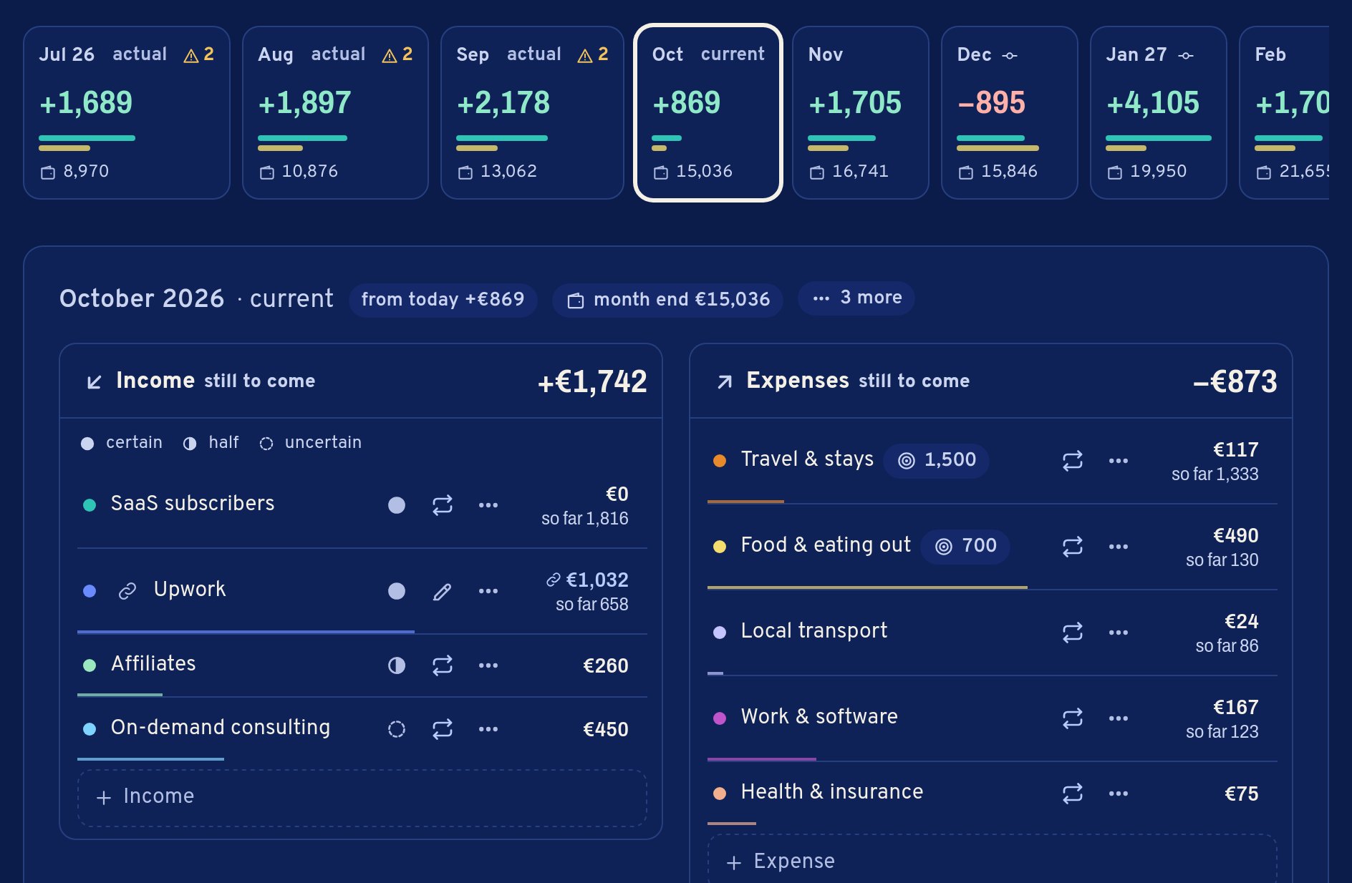
Task: Click the warning icon on the Sep card
Action: point(585,55)
